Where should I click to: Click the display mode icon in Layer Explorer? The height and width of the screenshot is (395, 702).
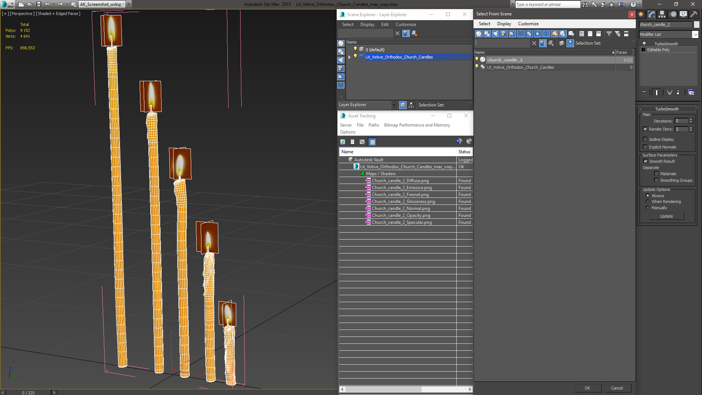click(403, 105)
